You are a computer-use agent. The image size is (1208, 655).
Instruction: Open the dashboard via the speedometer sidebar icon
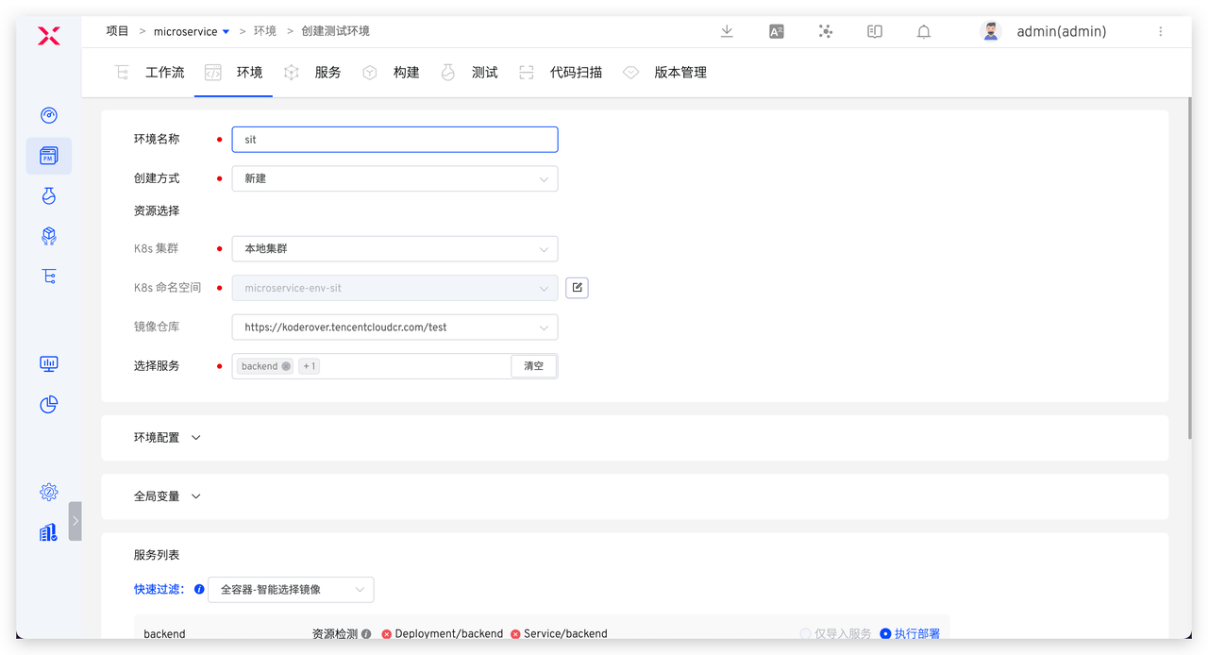(48, 115)
